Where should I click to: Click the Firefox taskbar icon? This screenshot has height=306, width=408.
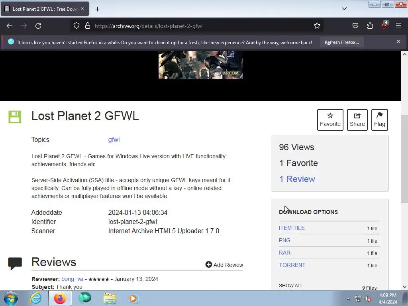pyautogui.click(x=60, y=298)
